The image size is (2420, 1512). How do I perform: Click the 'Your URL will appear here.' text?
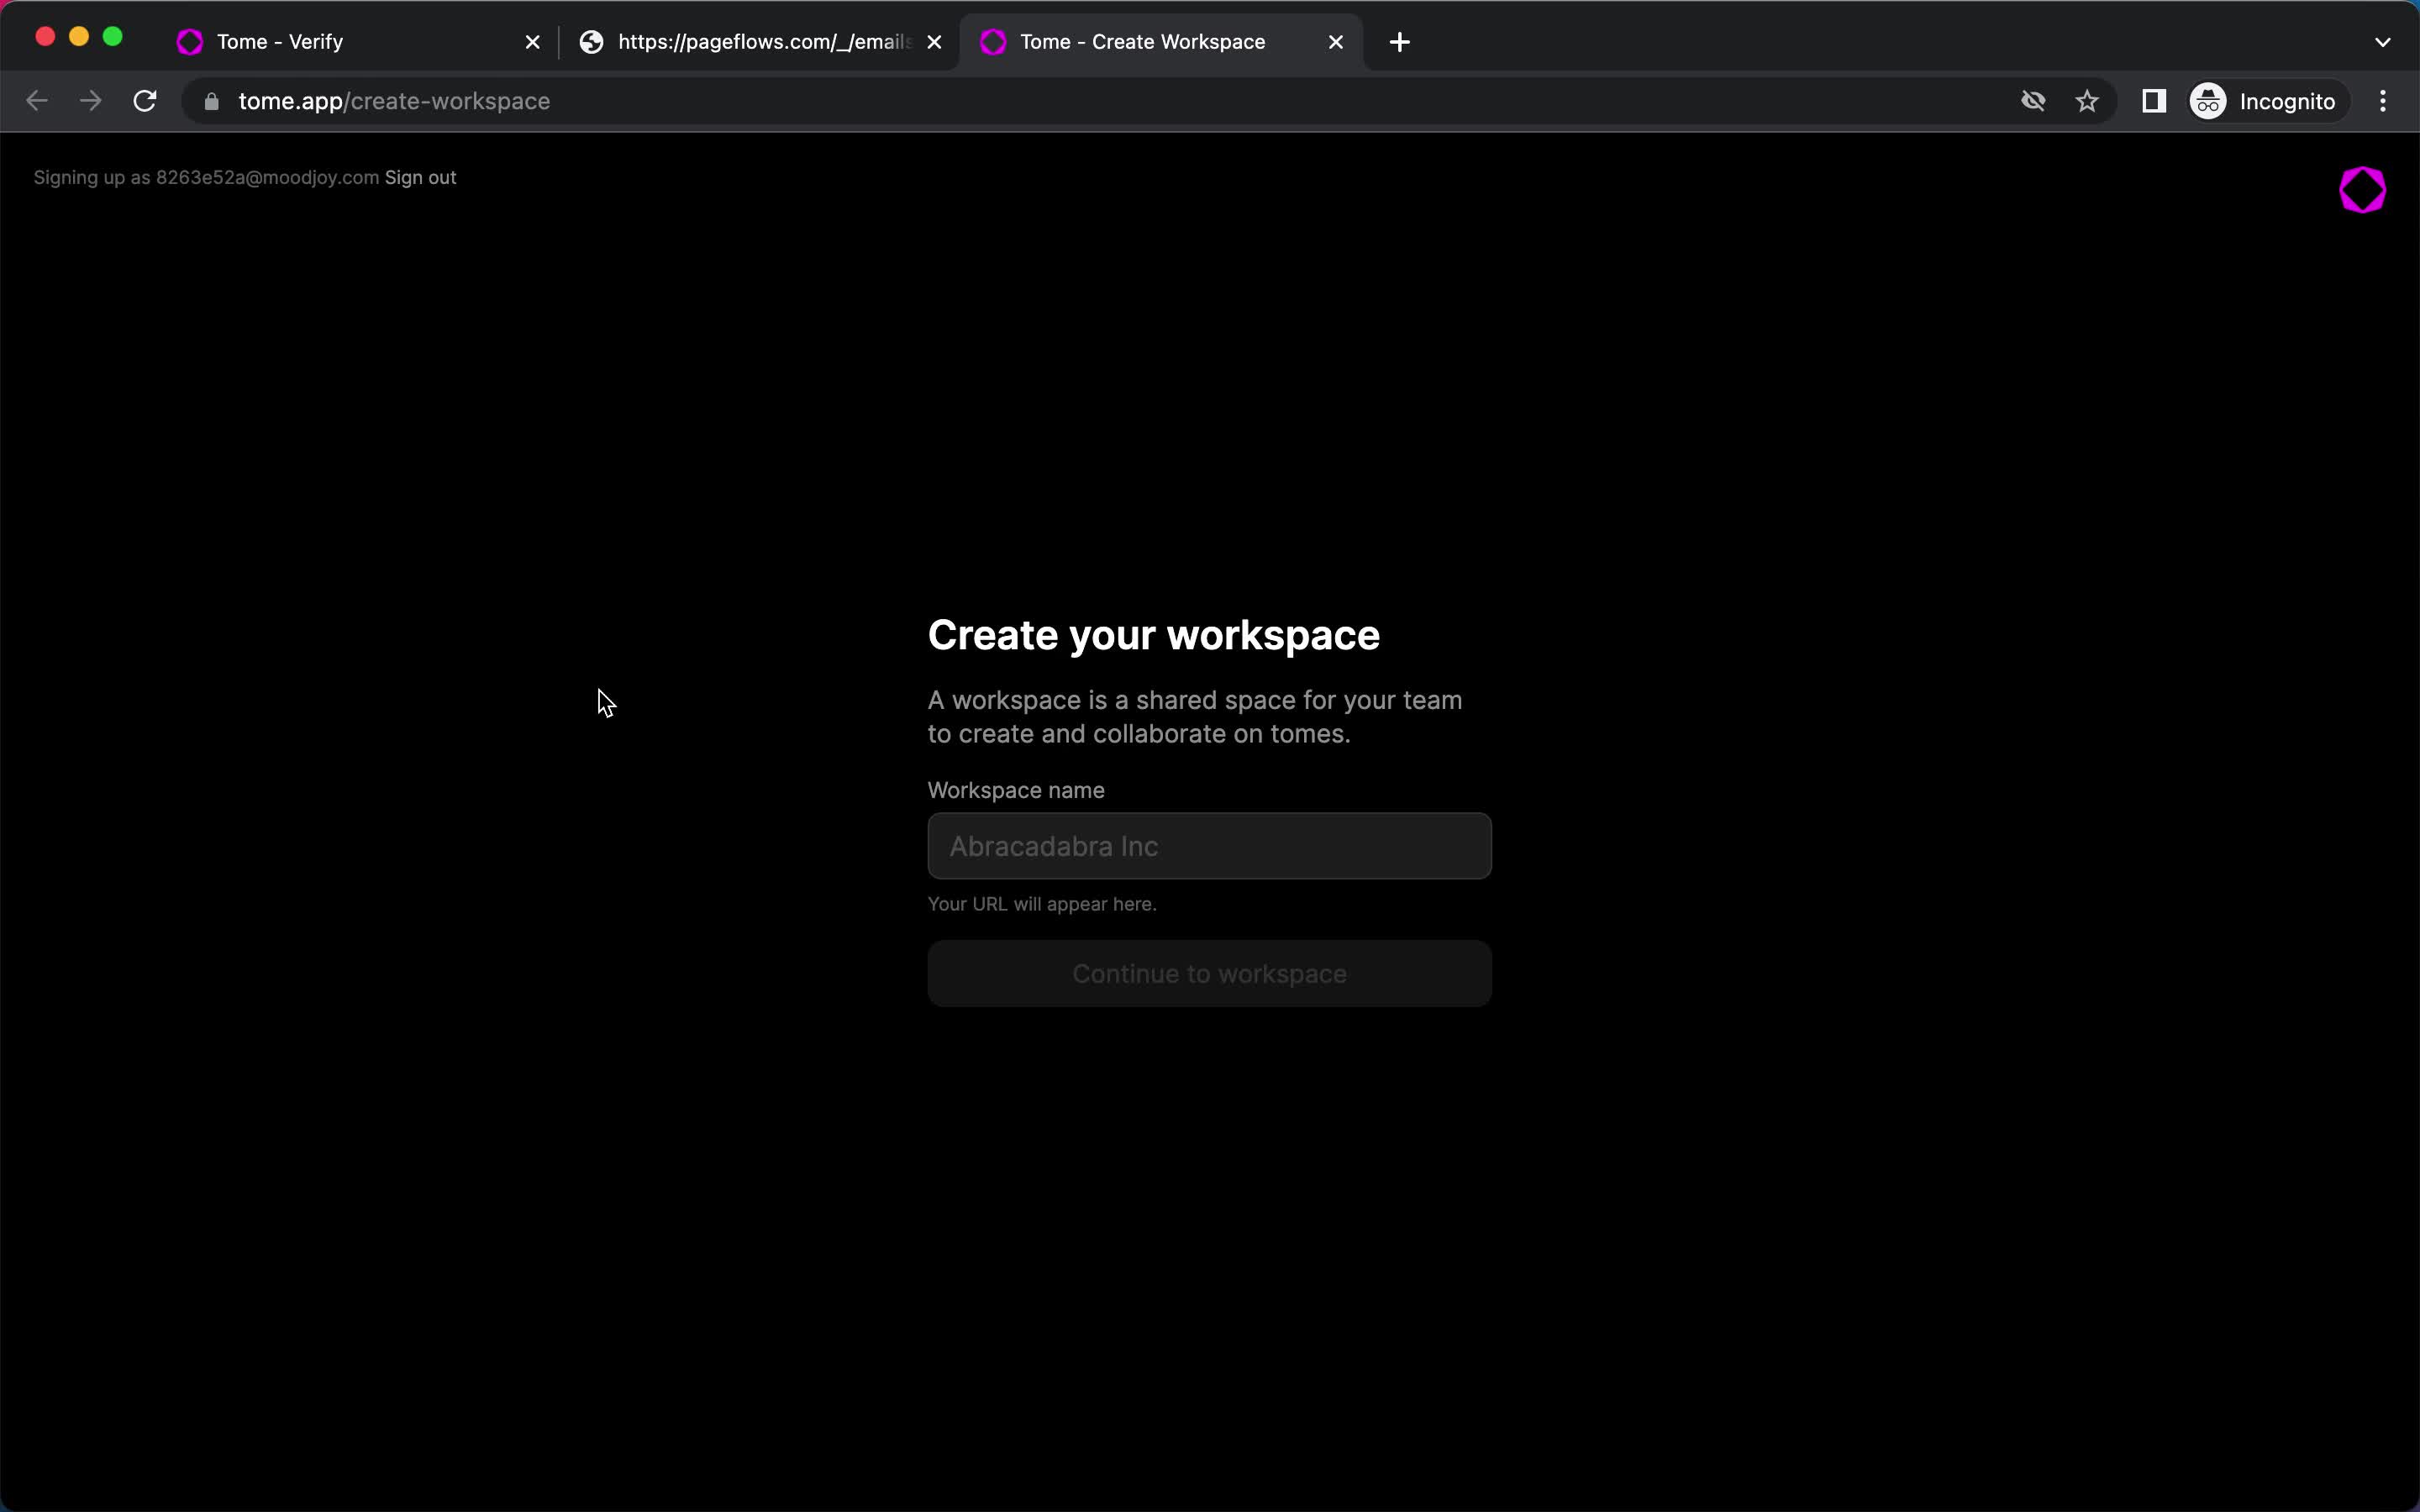[1042, 904]
